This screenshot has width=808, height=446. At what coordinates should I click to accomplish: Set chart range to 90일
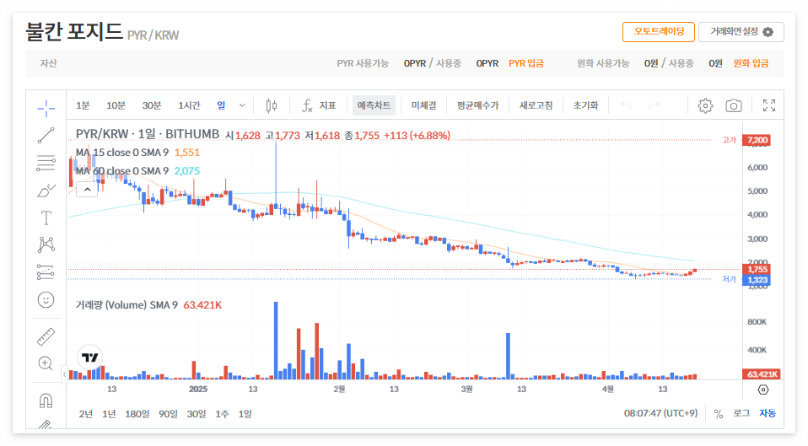[x=168, y=414]
